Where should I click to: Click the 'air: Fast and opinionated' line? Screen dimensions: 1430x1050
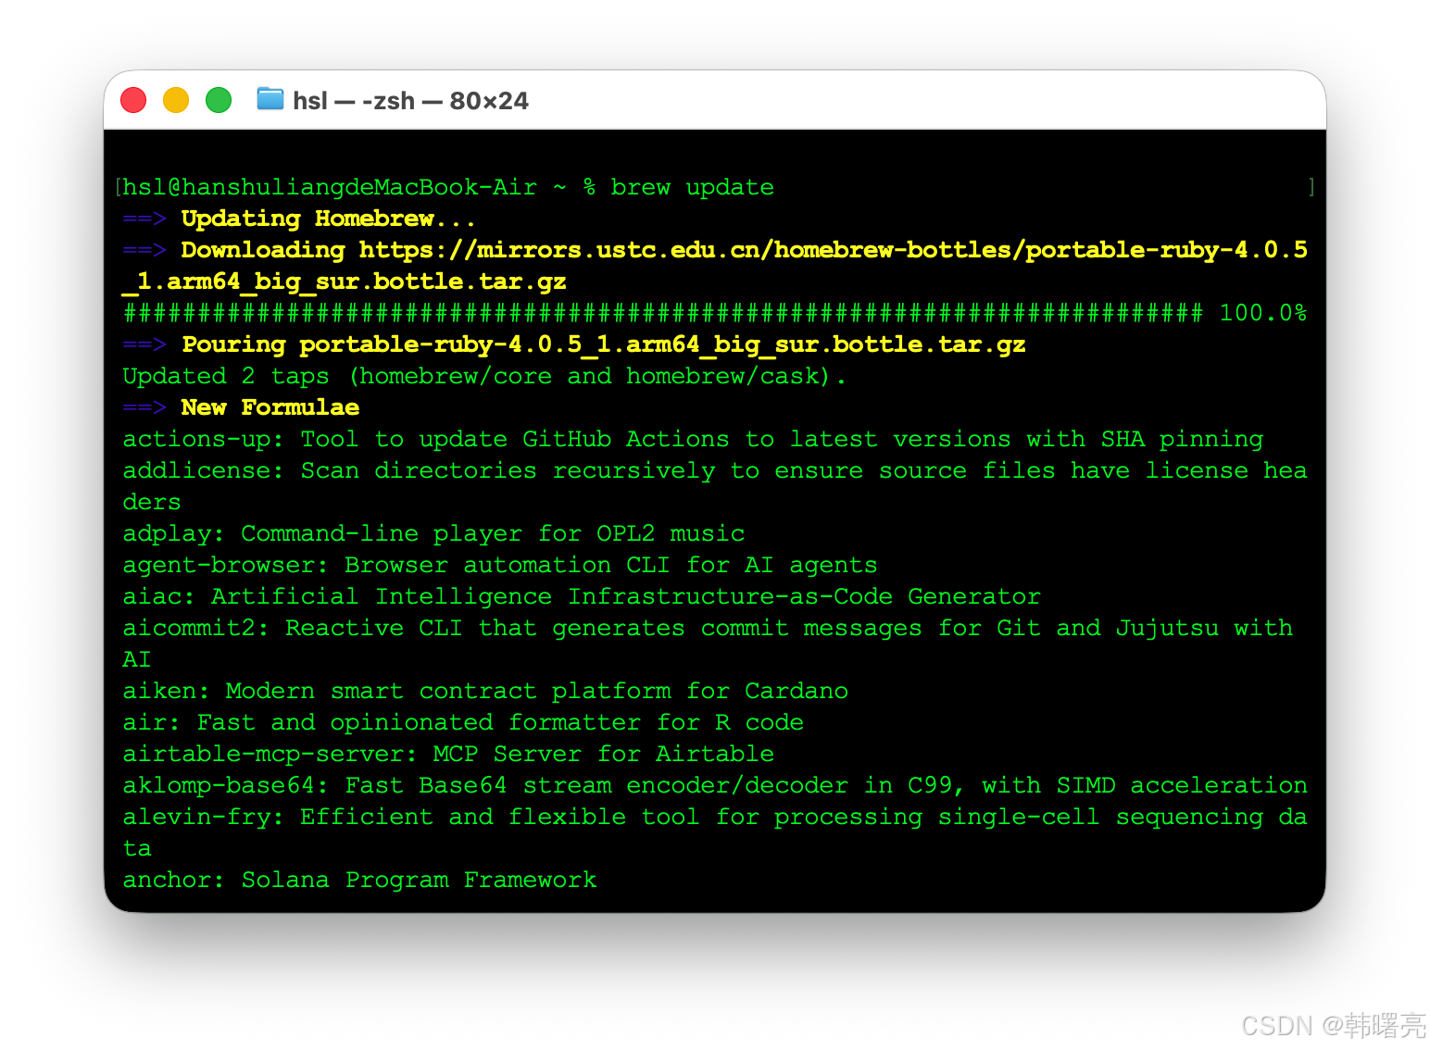pos(463,722)
